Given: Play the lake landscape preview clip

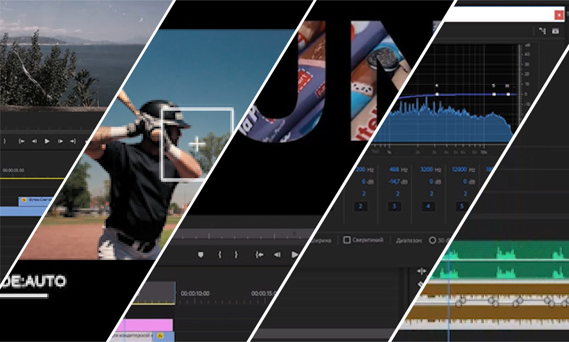Looking at the screenshot, I should 47,141.
